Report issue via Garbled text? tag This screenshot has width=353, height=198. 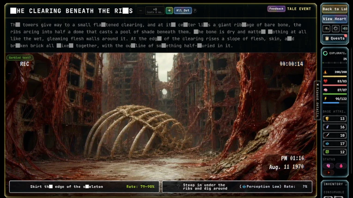[20, 58]
